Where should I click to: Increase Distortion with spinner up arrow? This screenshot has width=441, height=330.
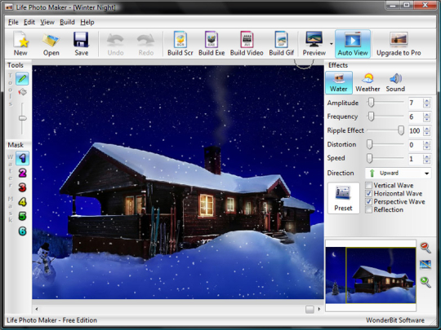[426, 143]
